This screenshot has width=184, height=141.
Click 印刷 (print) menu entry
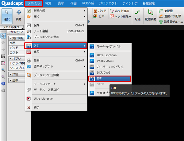[x=56, y=61]
